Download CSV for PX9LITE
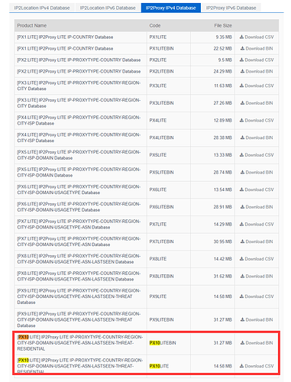The image size is (291, 382). pyautogui.click(x=257, y=296)
